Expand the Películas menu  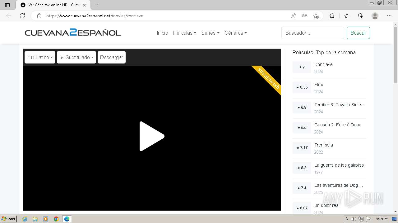(184, 33)
